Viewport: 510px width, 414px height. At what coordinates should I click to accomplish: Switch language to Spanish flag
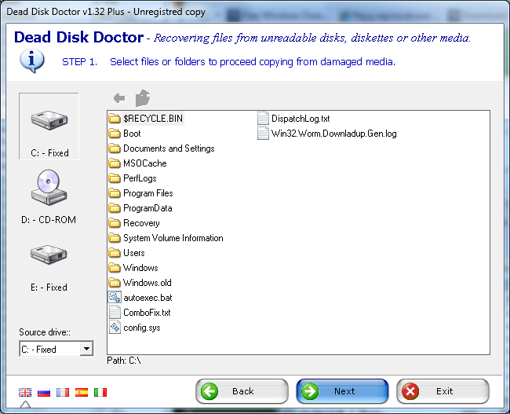tap(82, 392)
